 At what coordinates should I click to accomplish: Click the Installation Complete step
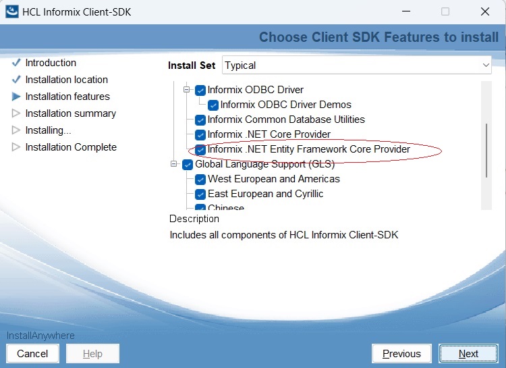[71, 147]
